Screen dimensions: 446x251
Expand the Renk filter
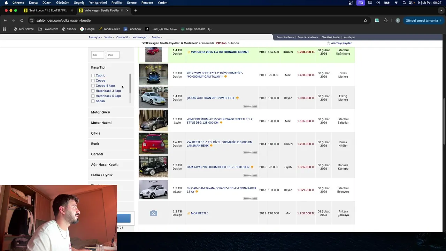point(95,144)
